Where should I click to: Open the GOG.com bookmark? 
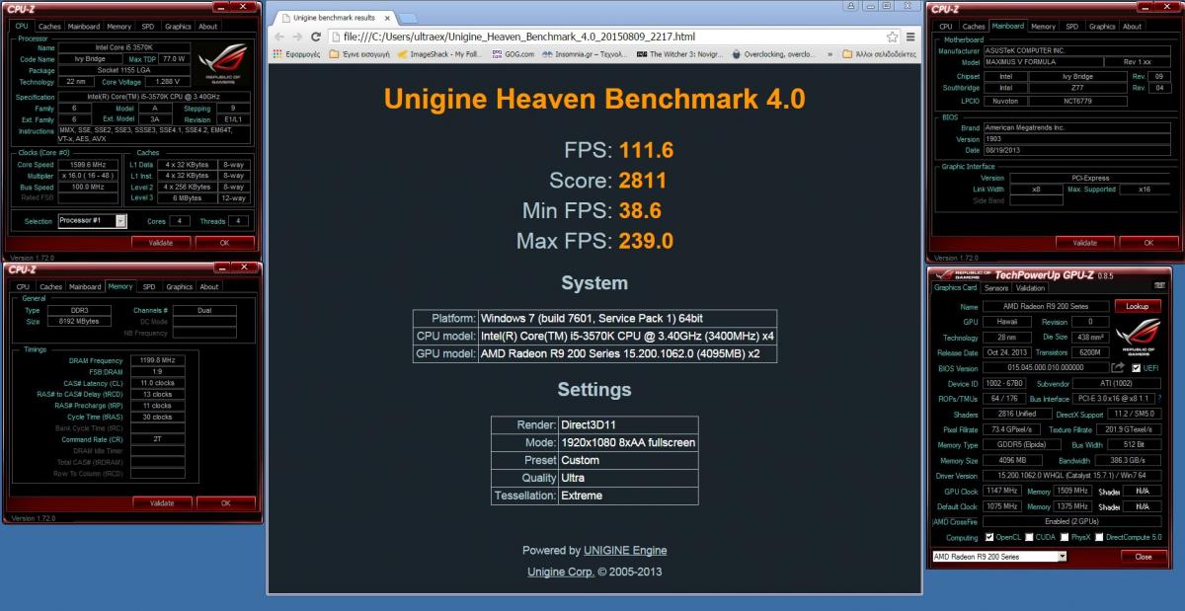pyautogui.click(x=513, y=54)
